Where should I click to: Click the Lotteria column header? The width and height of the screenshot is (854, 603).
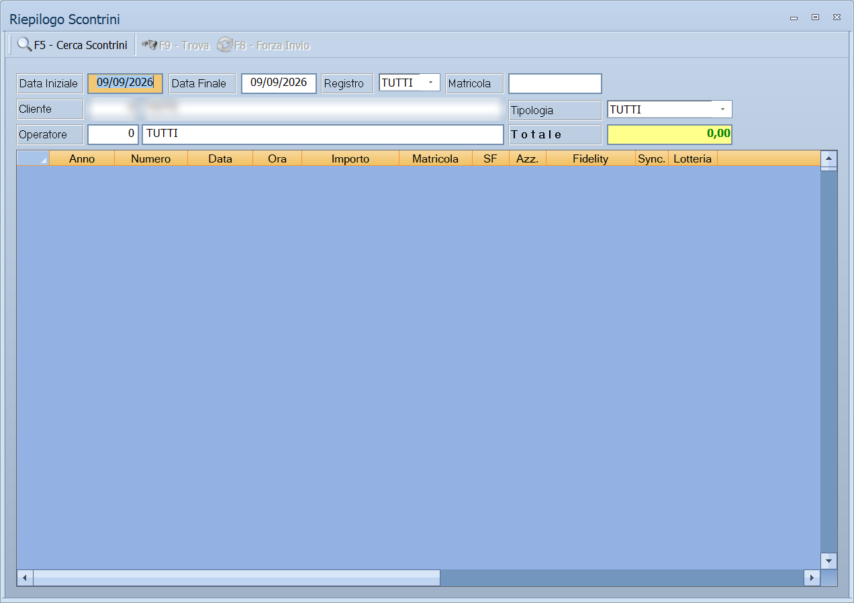coord(693,158)
